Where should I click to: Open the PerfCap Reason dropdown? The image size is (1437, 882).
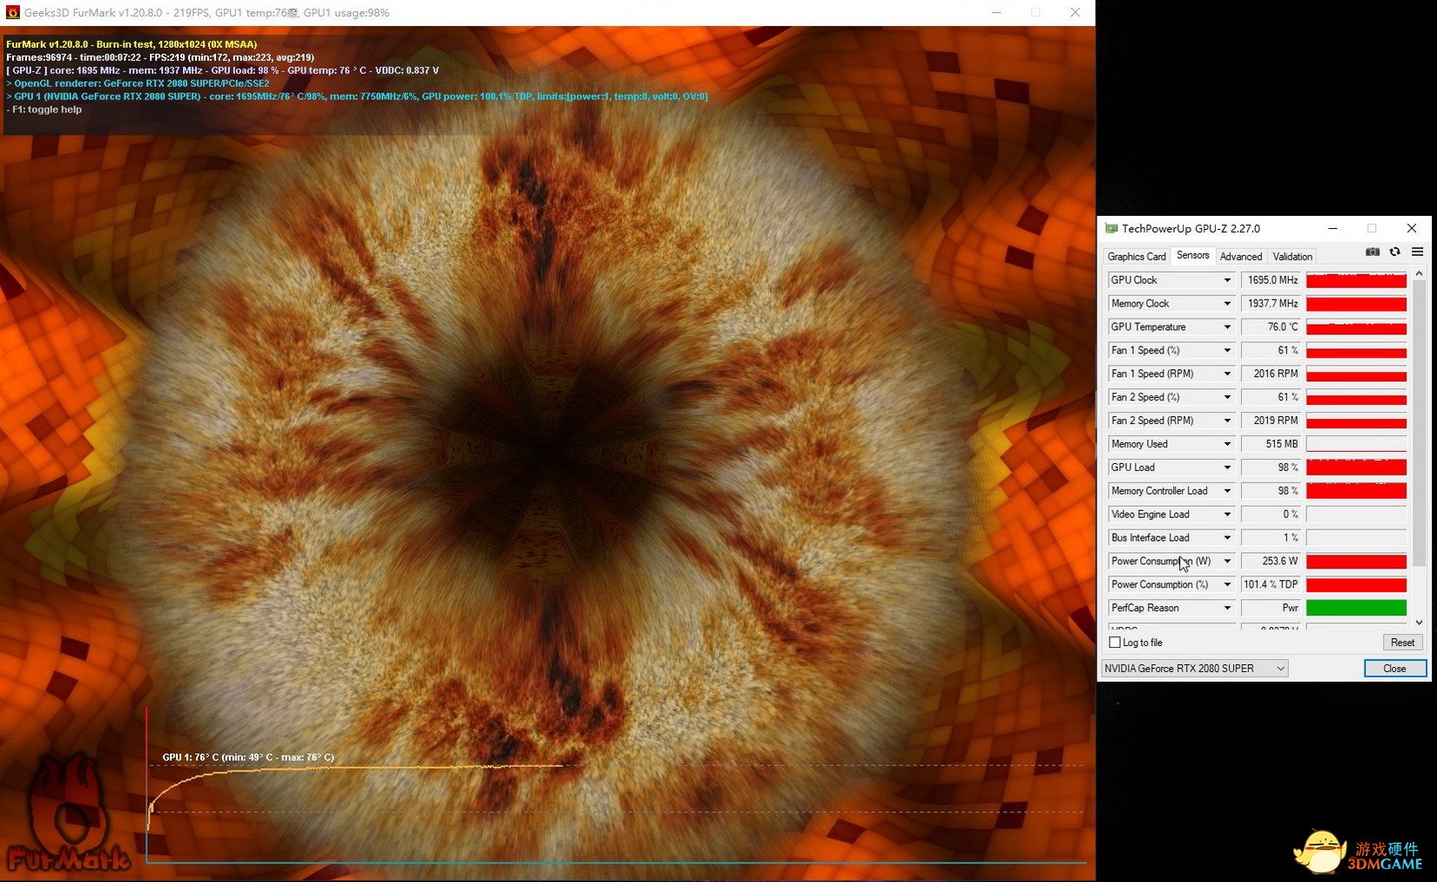pos(1227,609)
